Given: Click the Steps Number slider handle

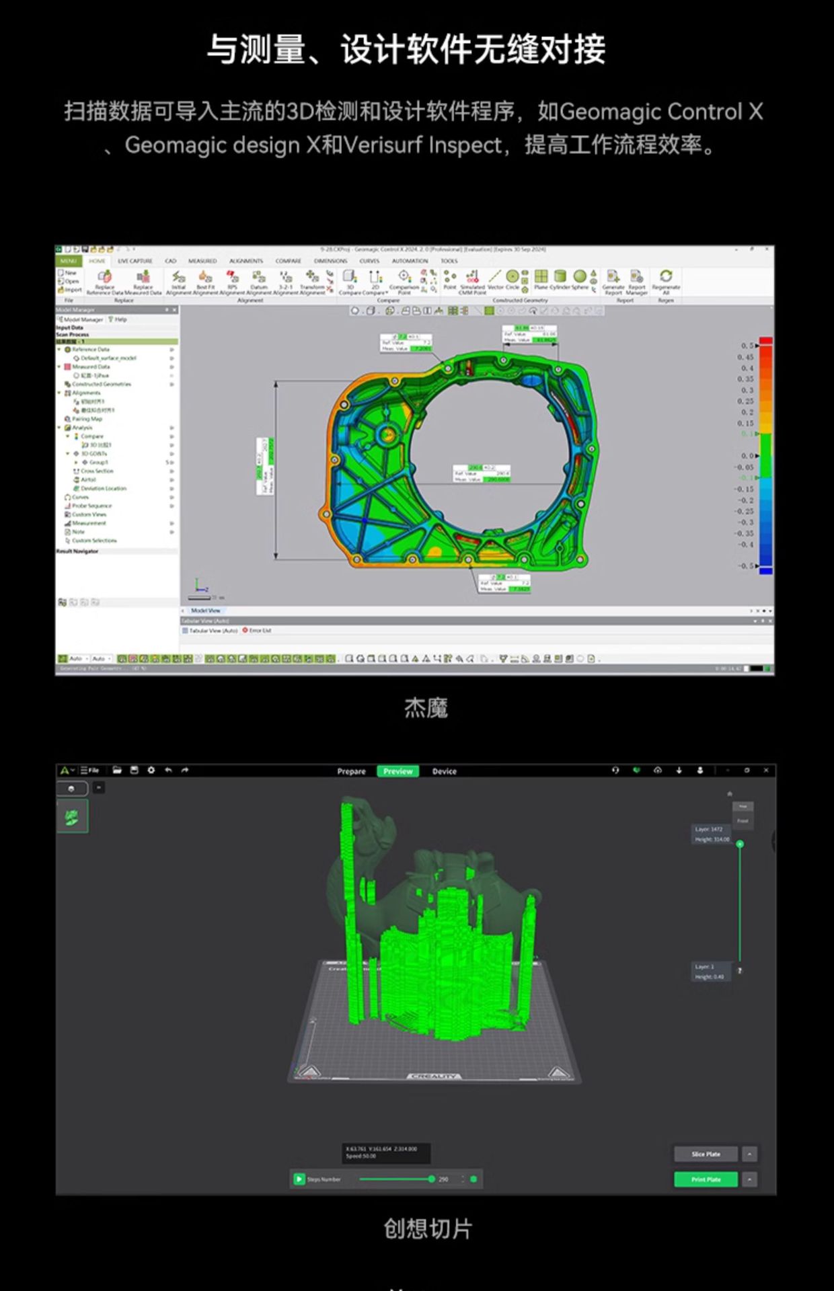Looking at the screenshot, I should pos(431,1179).
